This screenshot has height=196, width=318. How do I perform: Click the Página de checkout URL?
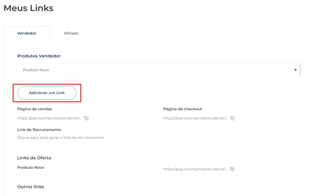click(196, 118)
